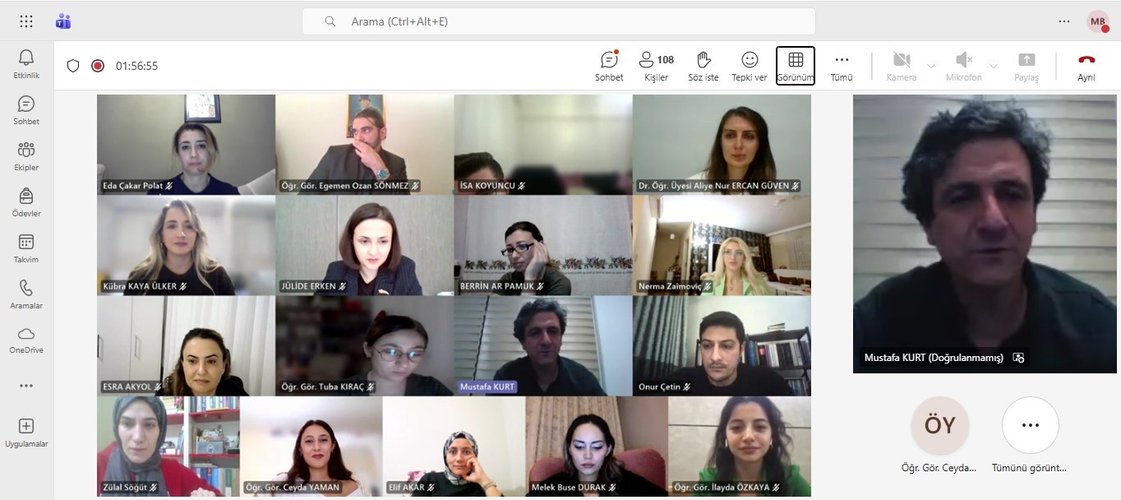Raise hand with Söz iste
This screenshot has width=1121, height=500.
tap(704, 66)
